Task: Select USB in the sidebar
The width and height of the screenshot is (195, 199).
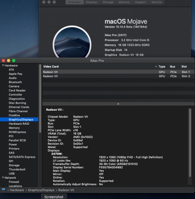Action: point(12,174)
